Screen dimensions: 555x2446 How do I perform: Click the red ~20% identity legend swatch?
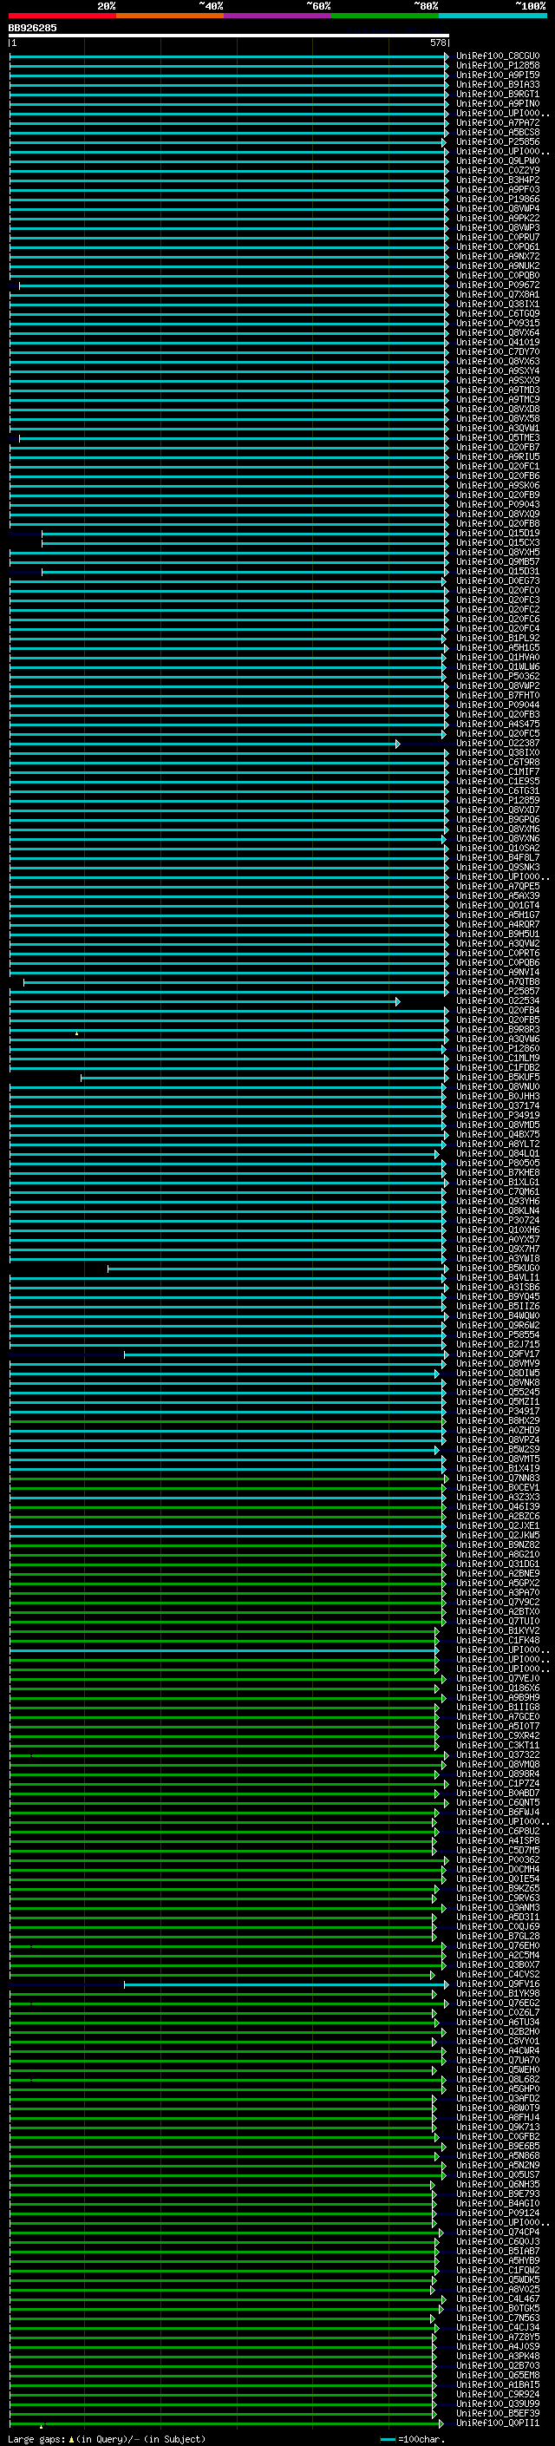pos(62,16)
